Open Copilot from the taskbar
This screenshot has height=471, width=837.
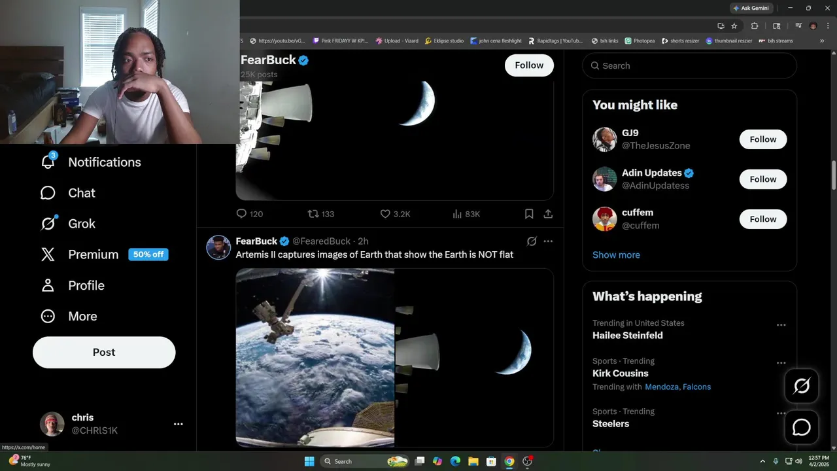point(437,461)
